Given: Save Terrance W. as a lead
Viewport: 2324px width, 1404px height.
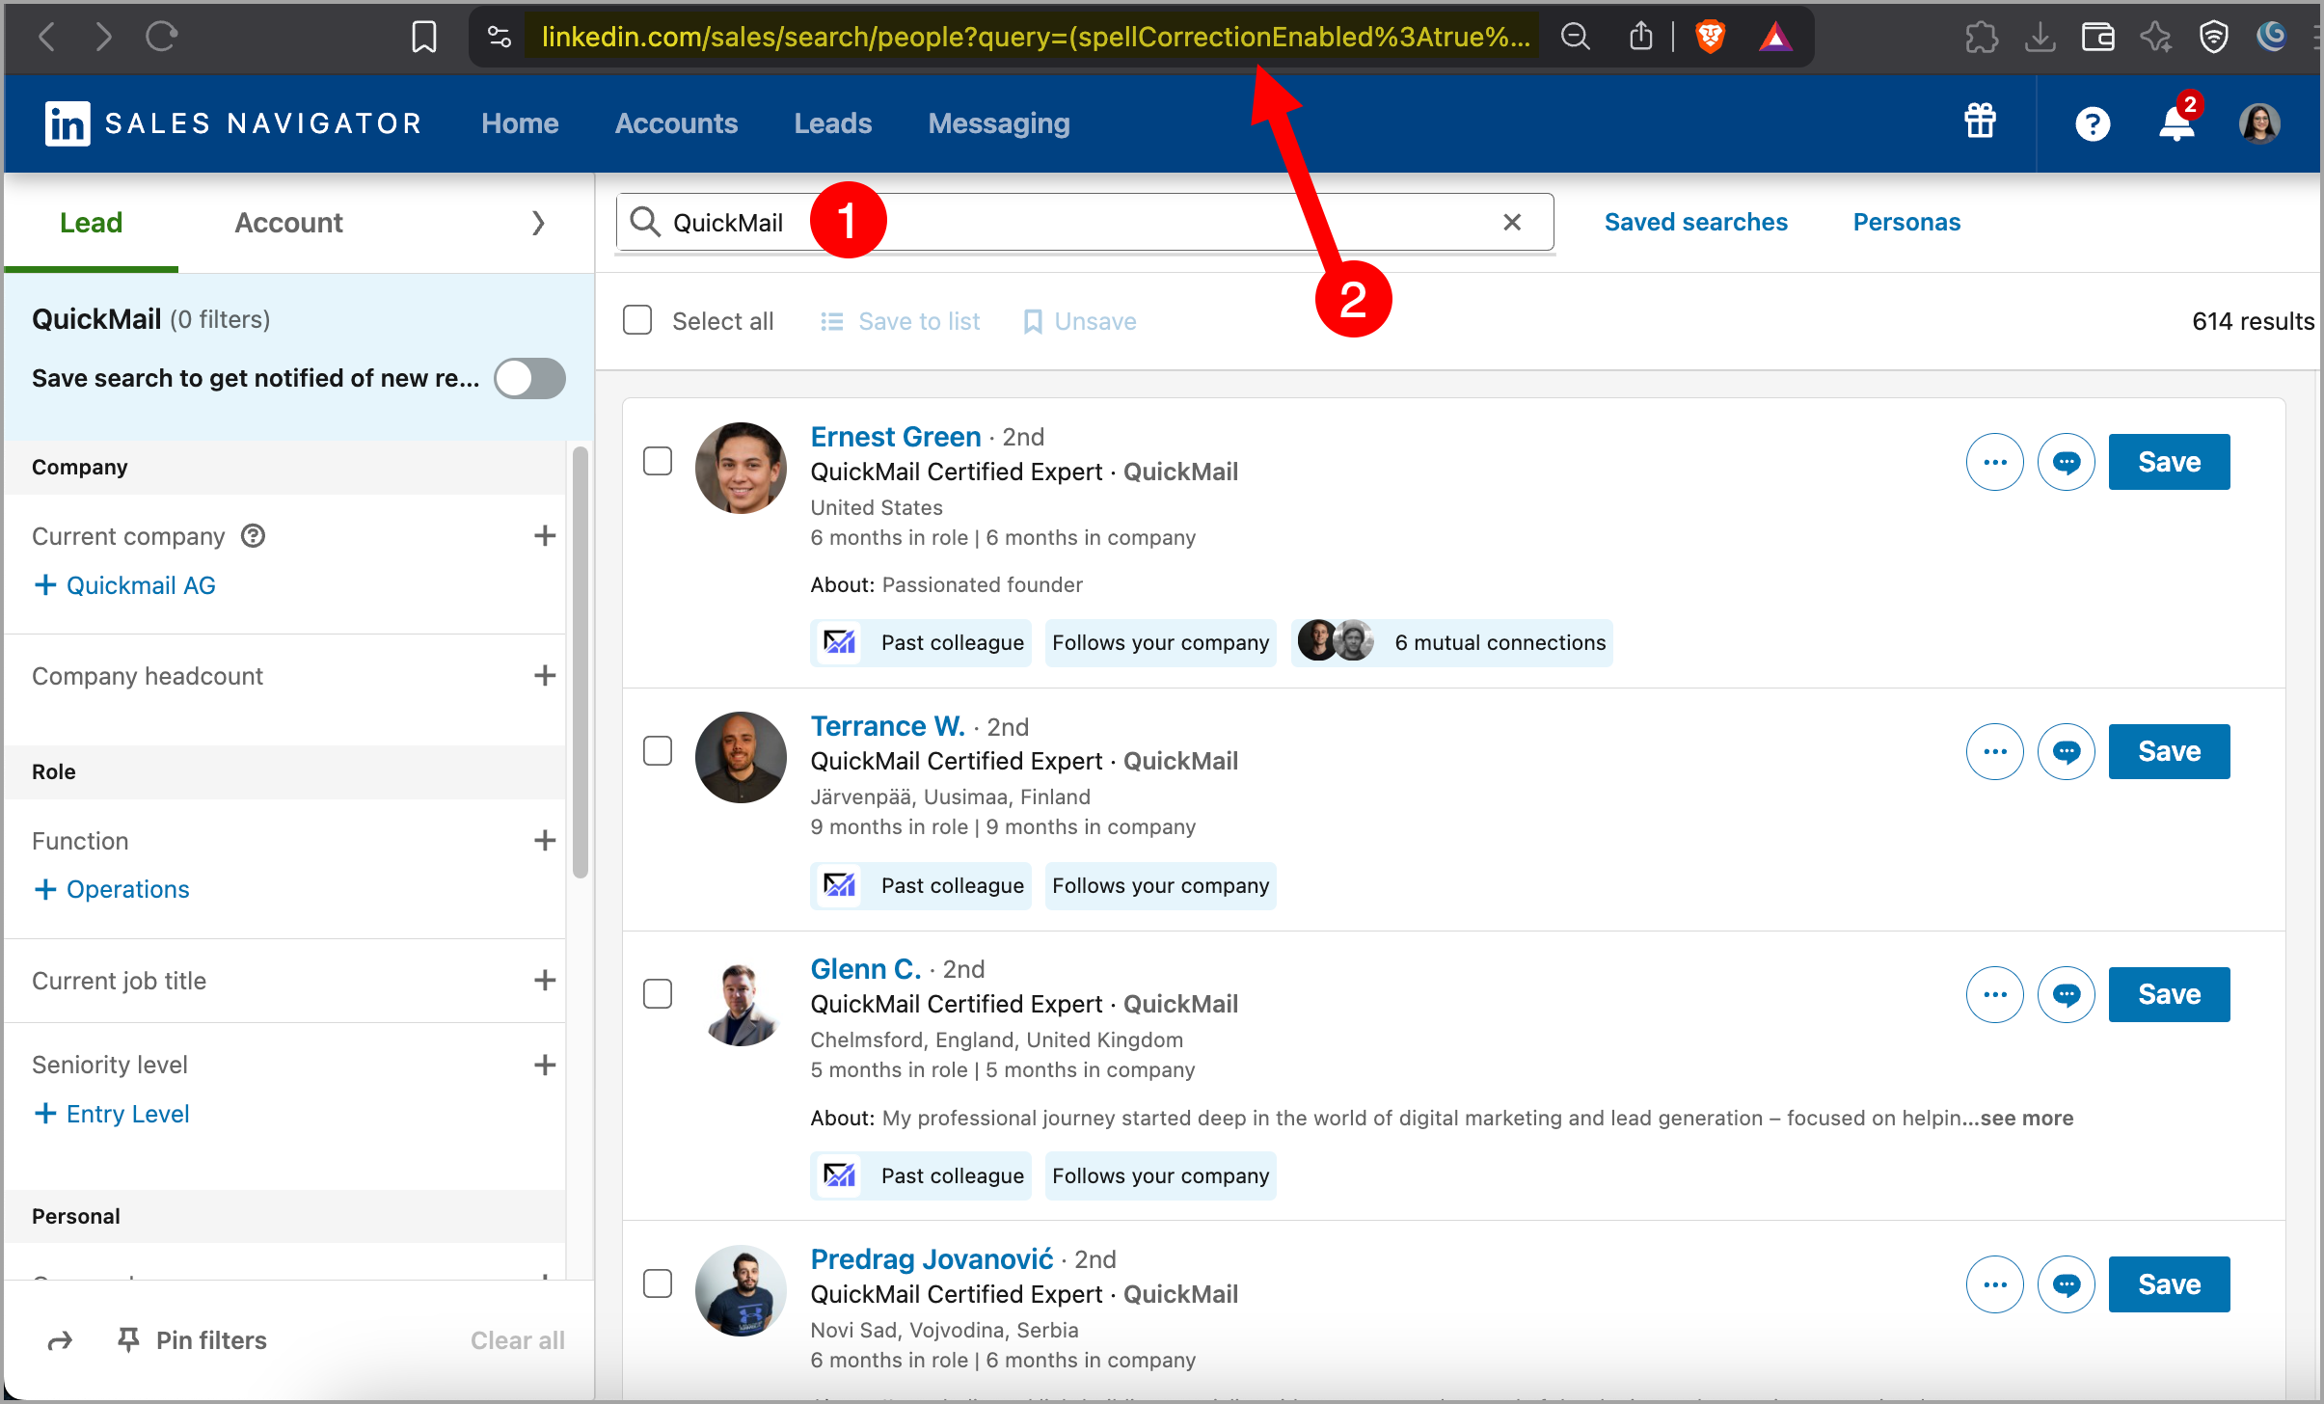Looking at the screenshot, I should tap(2169, 751).
